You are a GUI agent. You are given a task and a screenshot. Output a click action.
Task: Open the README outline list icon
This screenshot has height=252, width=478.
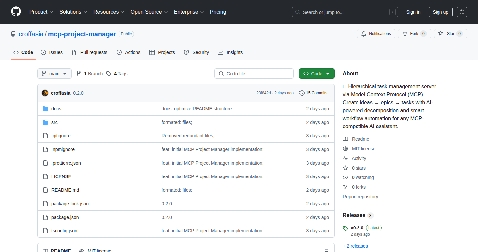pyautogui.click(x=326, y=251)
